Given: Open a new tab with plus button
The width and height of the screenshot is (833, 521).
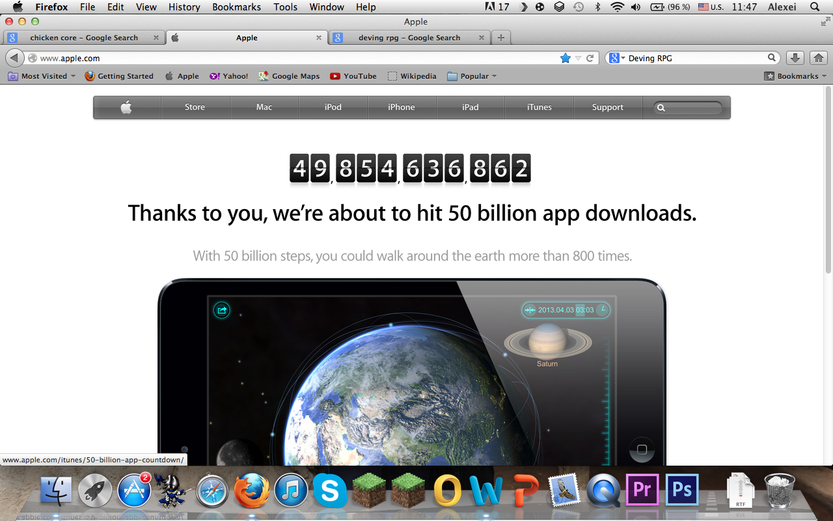Looking at the screenshot, I should (500, 38).
